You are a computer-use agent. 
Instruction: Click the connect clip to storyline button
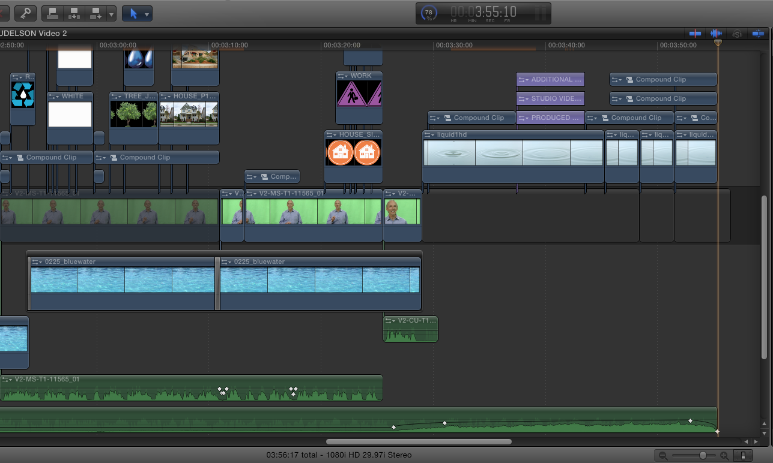point(53,13)
